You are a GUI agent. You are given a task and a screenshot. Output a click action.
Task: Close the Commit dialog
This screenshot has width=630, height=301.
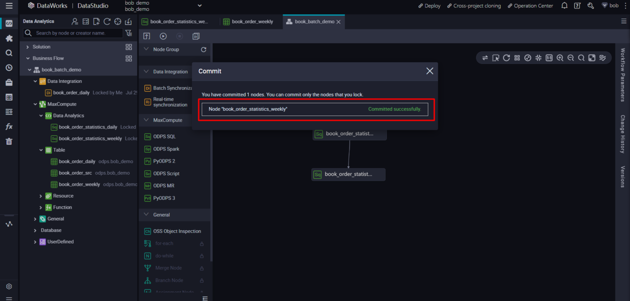[x=429, y=71]
